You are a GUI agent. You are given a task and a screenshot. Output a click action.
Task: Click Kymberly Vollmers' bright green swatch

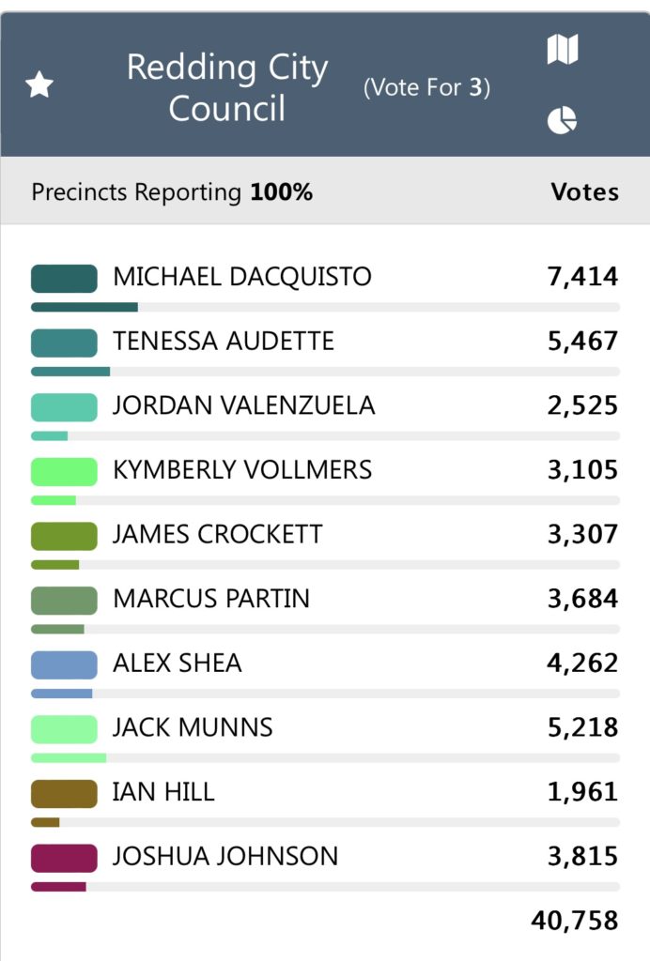click(64, 471)
